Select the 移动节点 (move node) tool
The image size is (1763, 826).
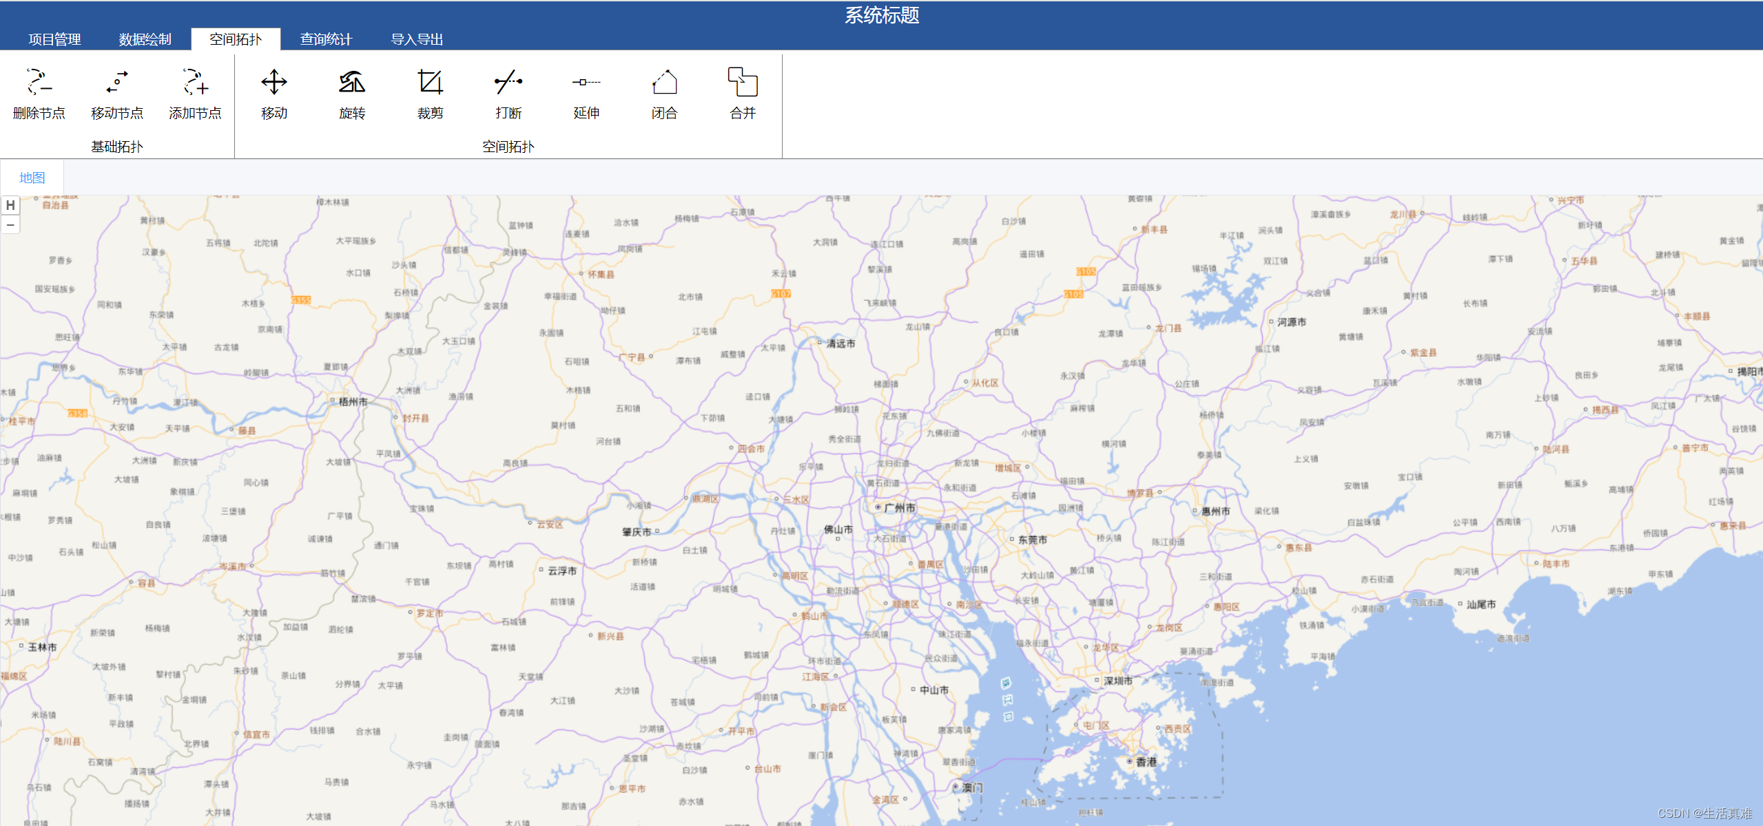pyautogui.click(x=117, y=93)
